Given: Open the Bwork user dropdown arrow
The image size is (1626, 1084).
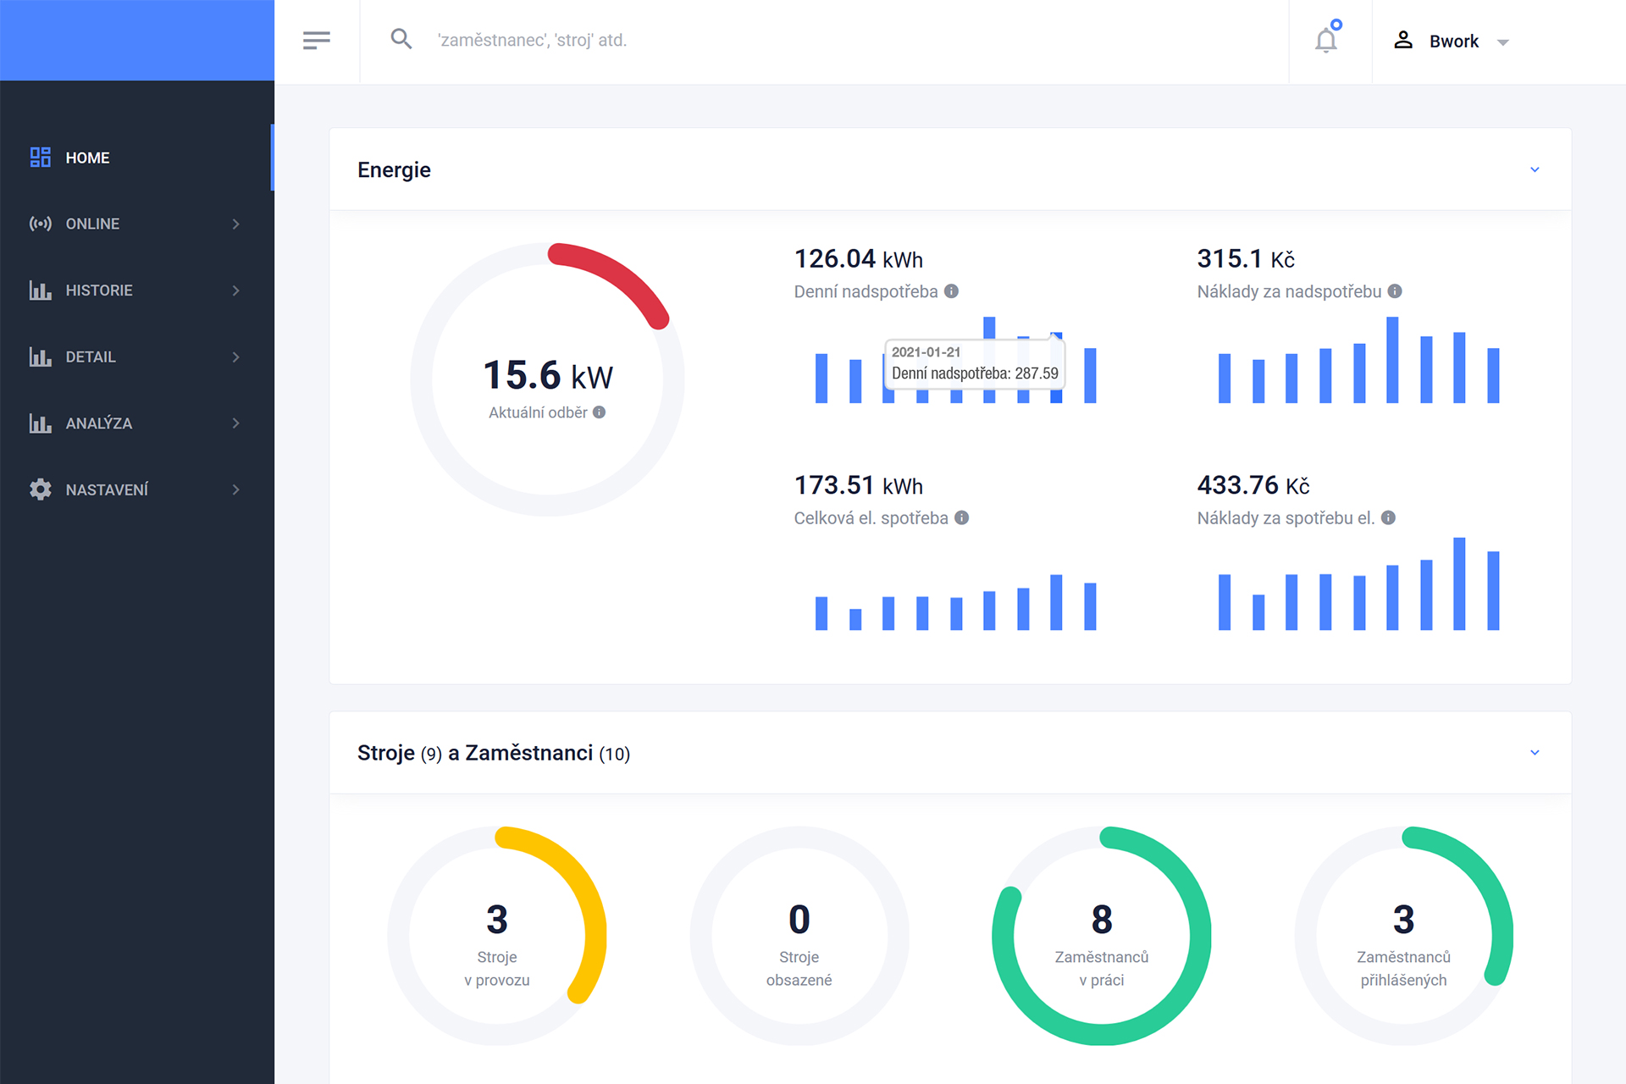Looking at the screenshot, I should tap(1503, 42).
